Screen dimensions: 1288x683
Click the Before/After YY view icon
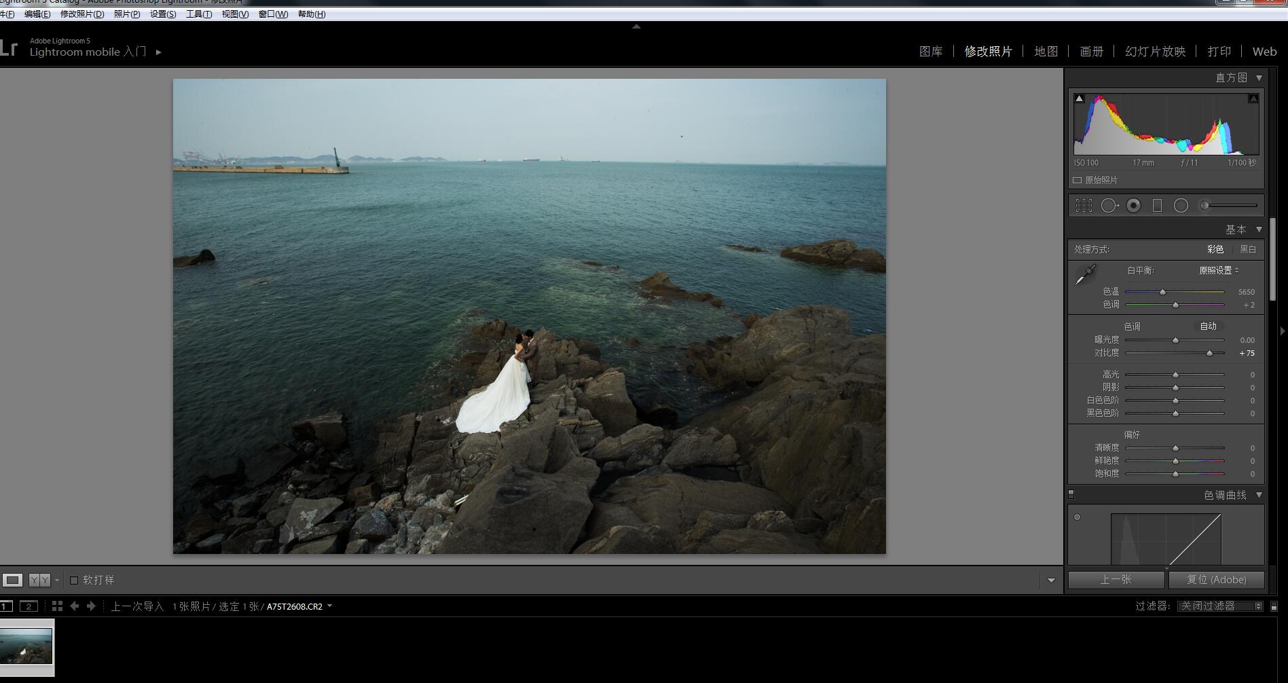click(39, 580)
